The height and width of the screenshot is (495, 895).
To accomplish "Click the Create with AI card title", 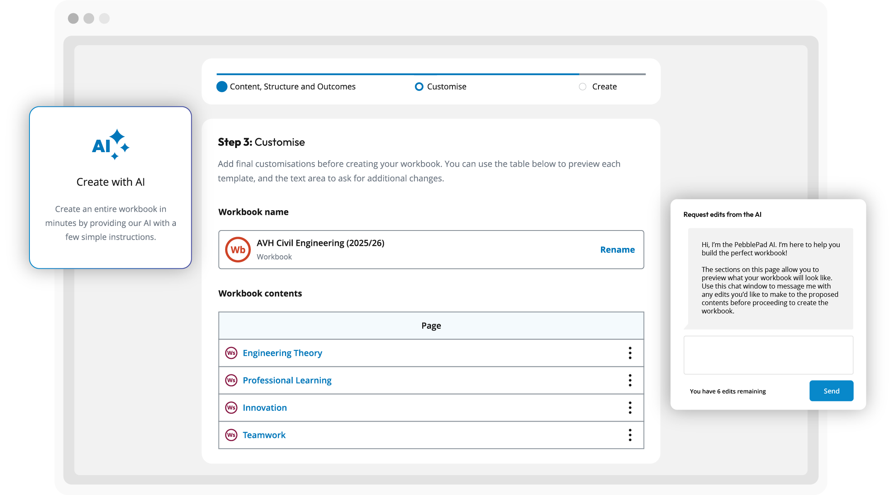I will (111, 182).
